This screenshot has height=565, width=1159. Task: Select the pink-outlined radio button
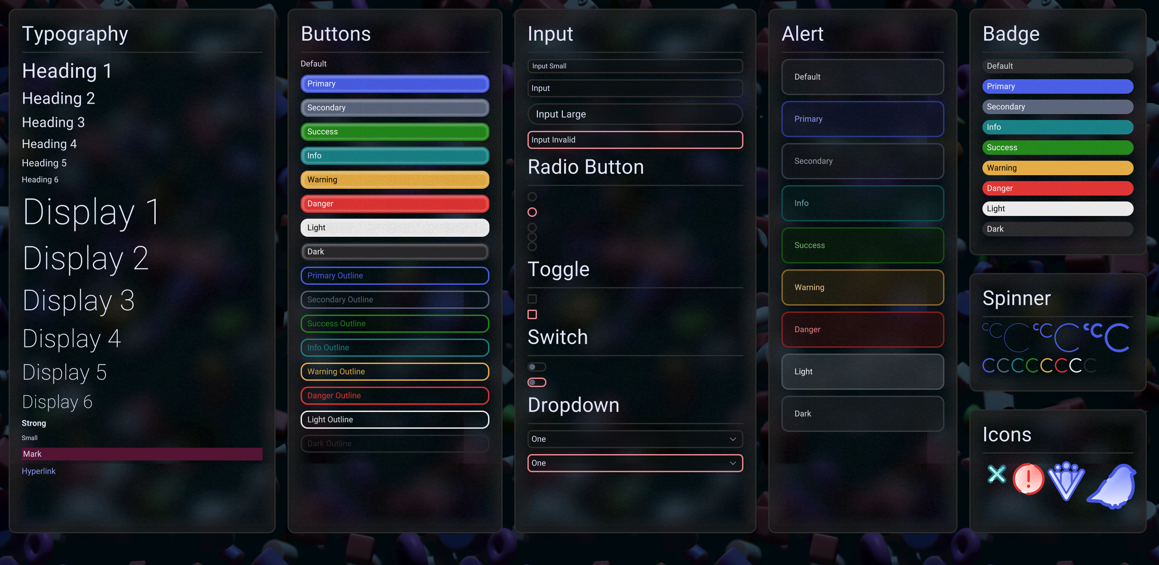(532, 212)
